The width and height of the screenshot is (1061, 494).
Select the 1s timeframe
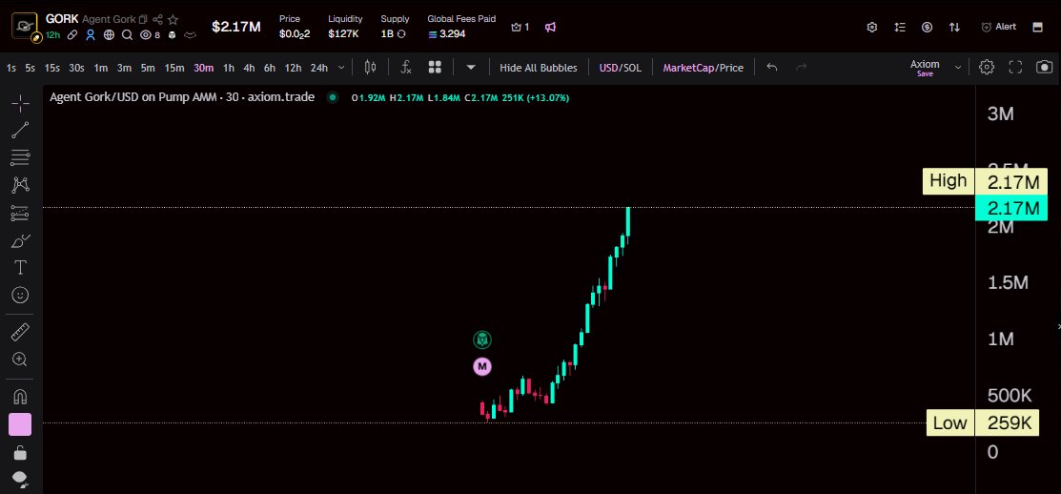10,68
